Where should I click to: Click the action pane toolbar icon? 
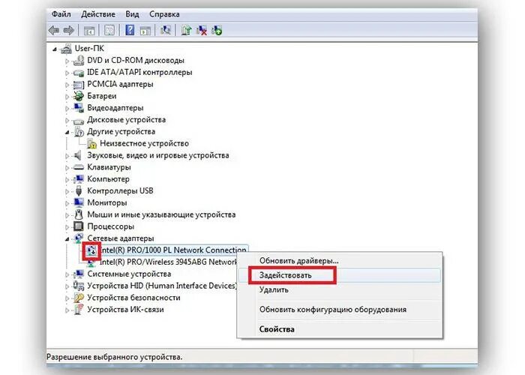pos(145,31)
